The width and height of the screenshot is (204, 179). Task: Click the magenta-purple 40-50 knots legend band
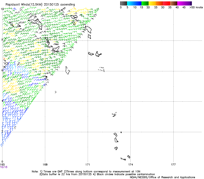click(x=184, y=3)
